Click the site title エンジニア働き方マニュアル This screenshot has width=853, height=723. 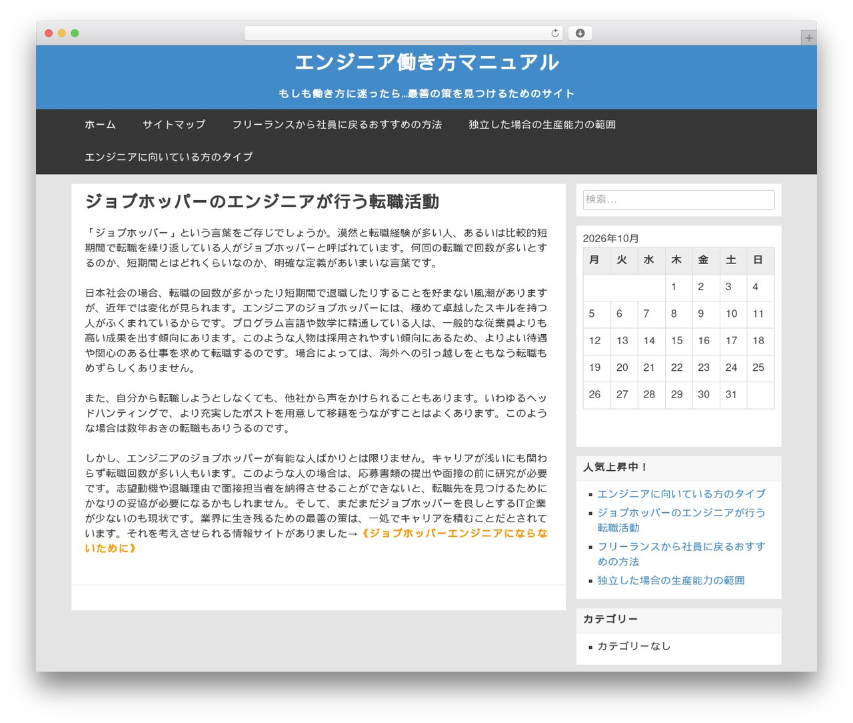tap(426, 63)
